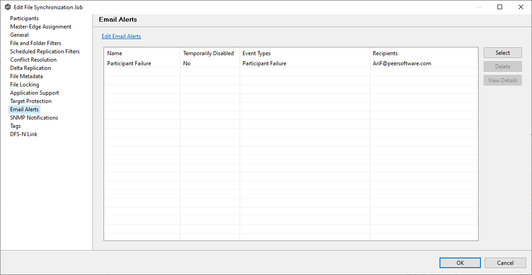Open Application Support page

35,93
